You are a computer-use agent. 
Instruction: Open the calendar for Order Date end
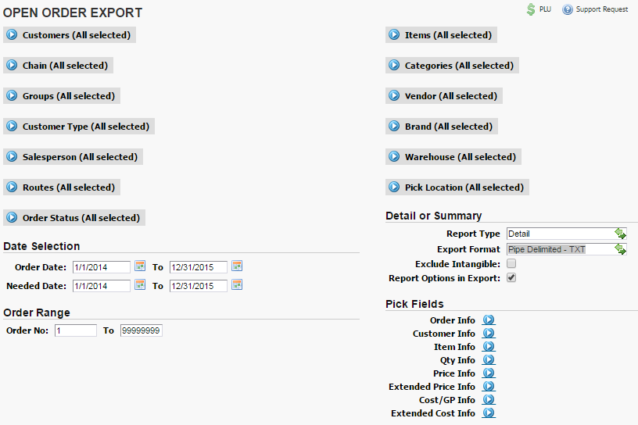pyautogui.click(x=237, y=266)
